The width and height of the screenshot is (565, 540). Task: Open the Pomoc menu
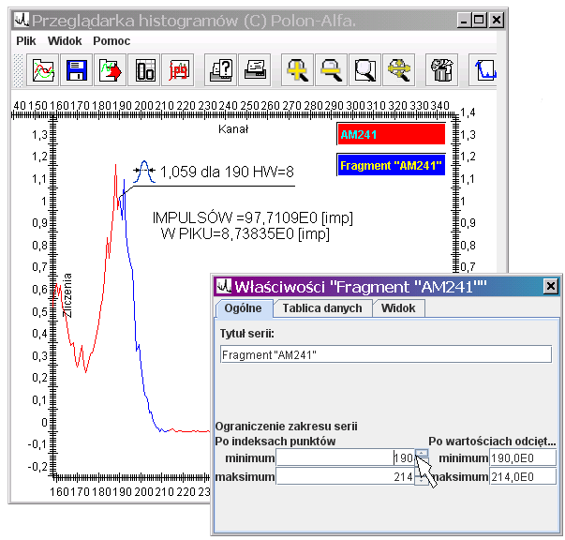(x=112, y=41)
